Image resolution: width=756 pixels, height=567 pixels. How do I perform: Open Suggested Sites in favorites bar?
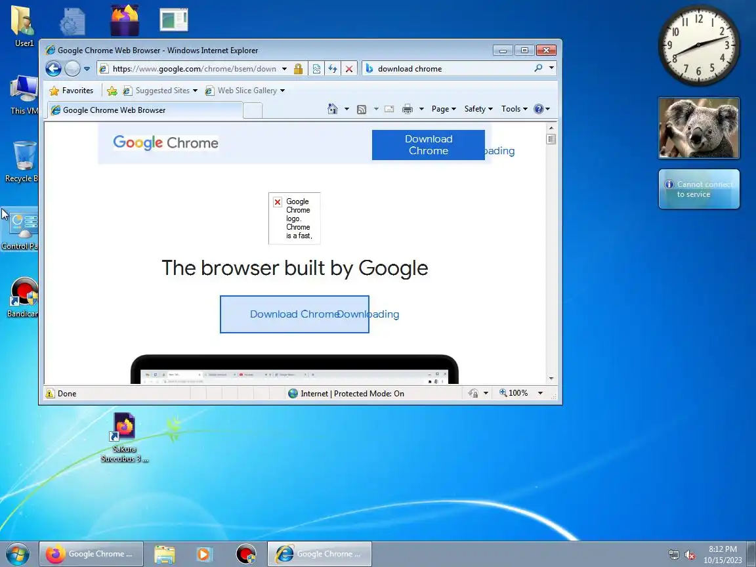(x=160, y=91)
